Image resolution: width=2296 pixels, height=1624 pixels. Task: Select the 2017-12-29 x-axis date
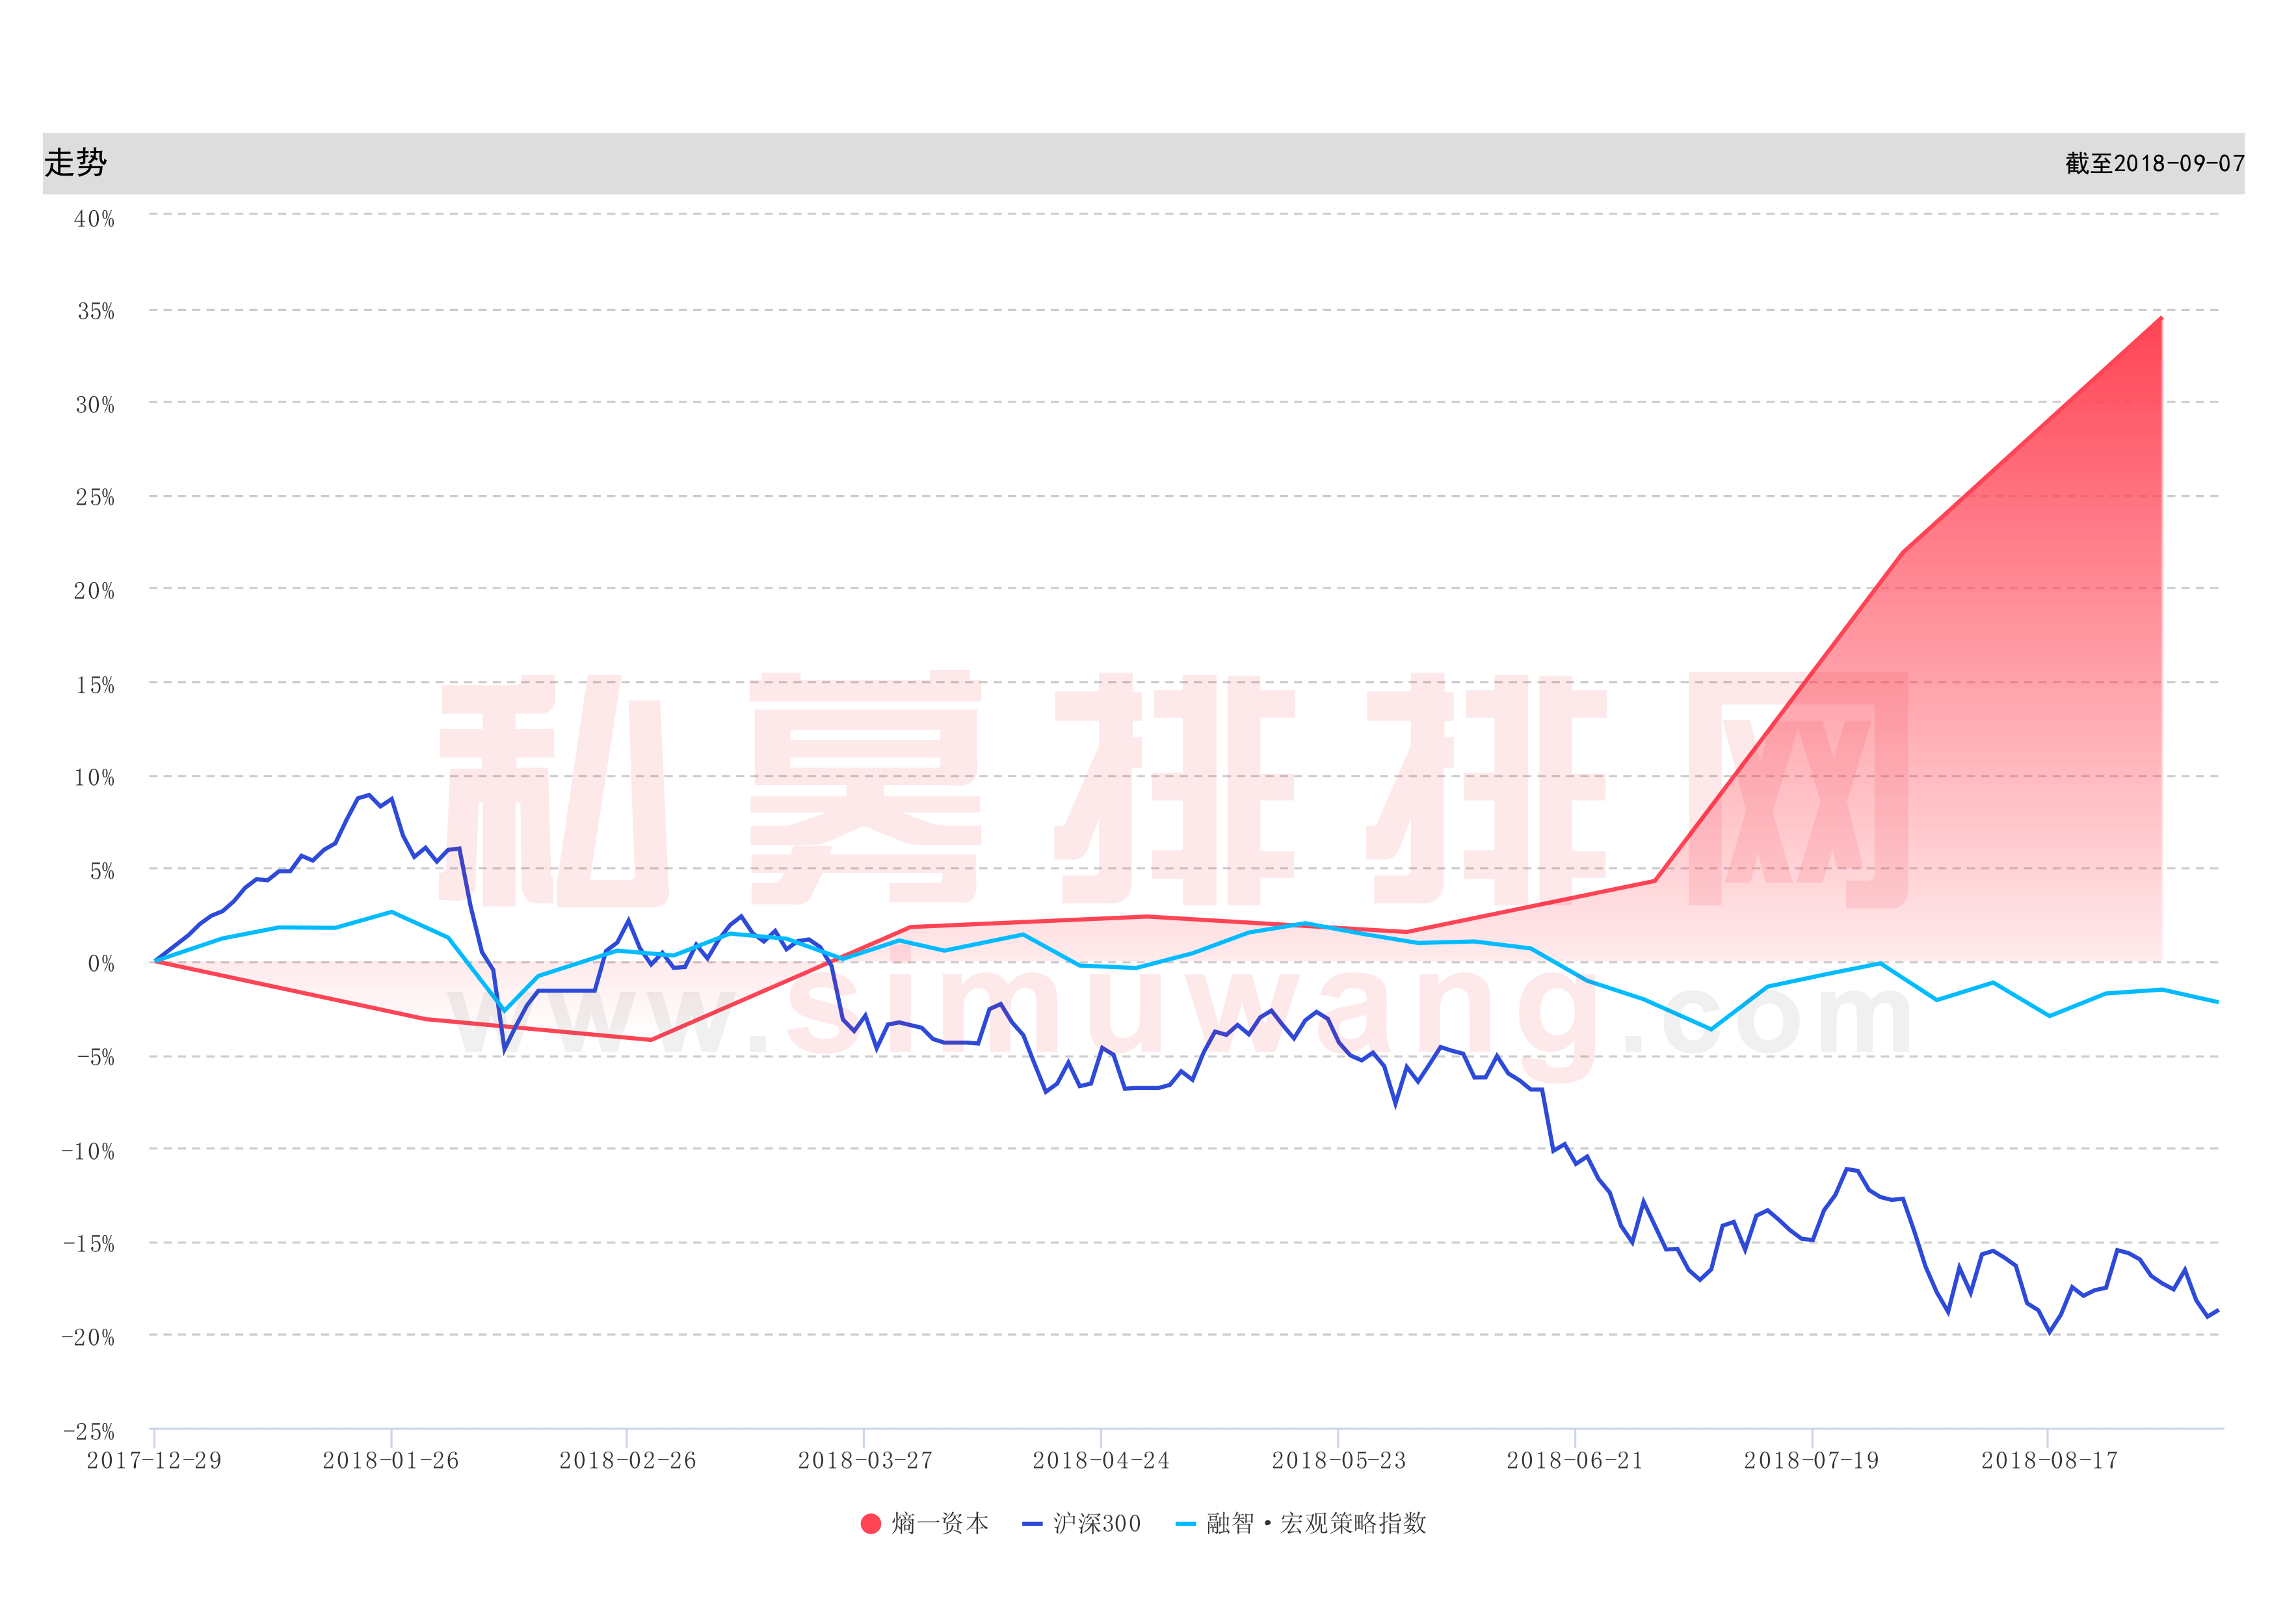tap(154, 1460)
